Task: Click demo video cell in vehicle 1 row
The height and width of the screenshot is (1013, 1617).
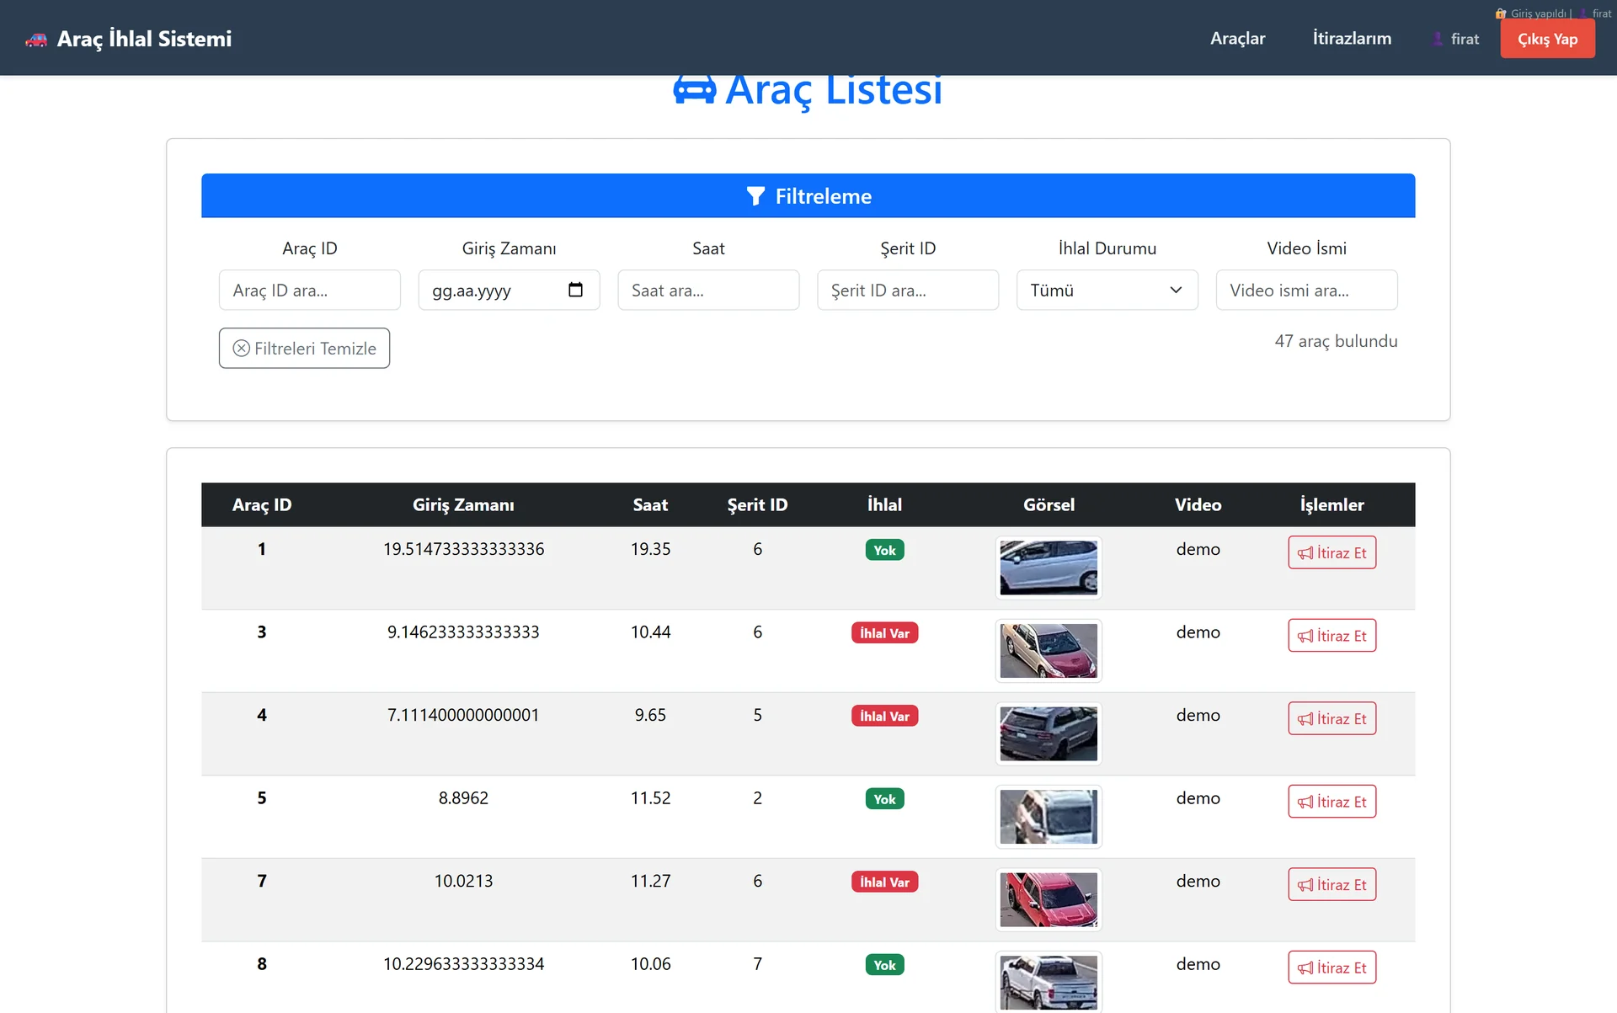Action: coord(1198,549)
